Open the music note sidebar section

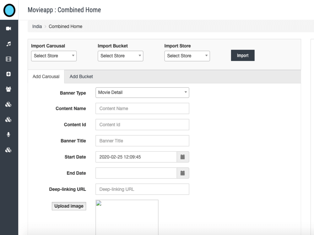(8, 44)
